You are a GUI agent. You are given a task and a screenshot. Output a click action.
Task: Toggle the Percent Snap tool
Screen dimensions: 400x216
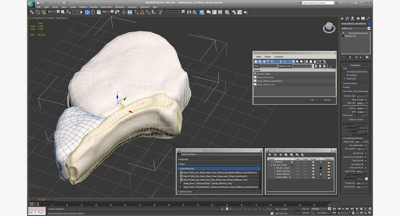click(148, 12)
